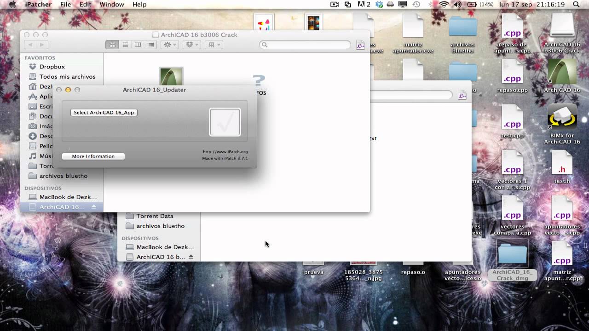Screen dimensions: 589x331
Task: Click the C++ script icon in Finder toolbar
Action: (361, 45)
